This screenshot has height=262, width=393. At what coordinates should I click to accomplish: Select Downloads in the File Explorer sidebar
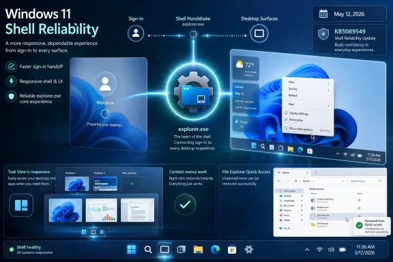(289, 201)
